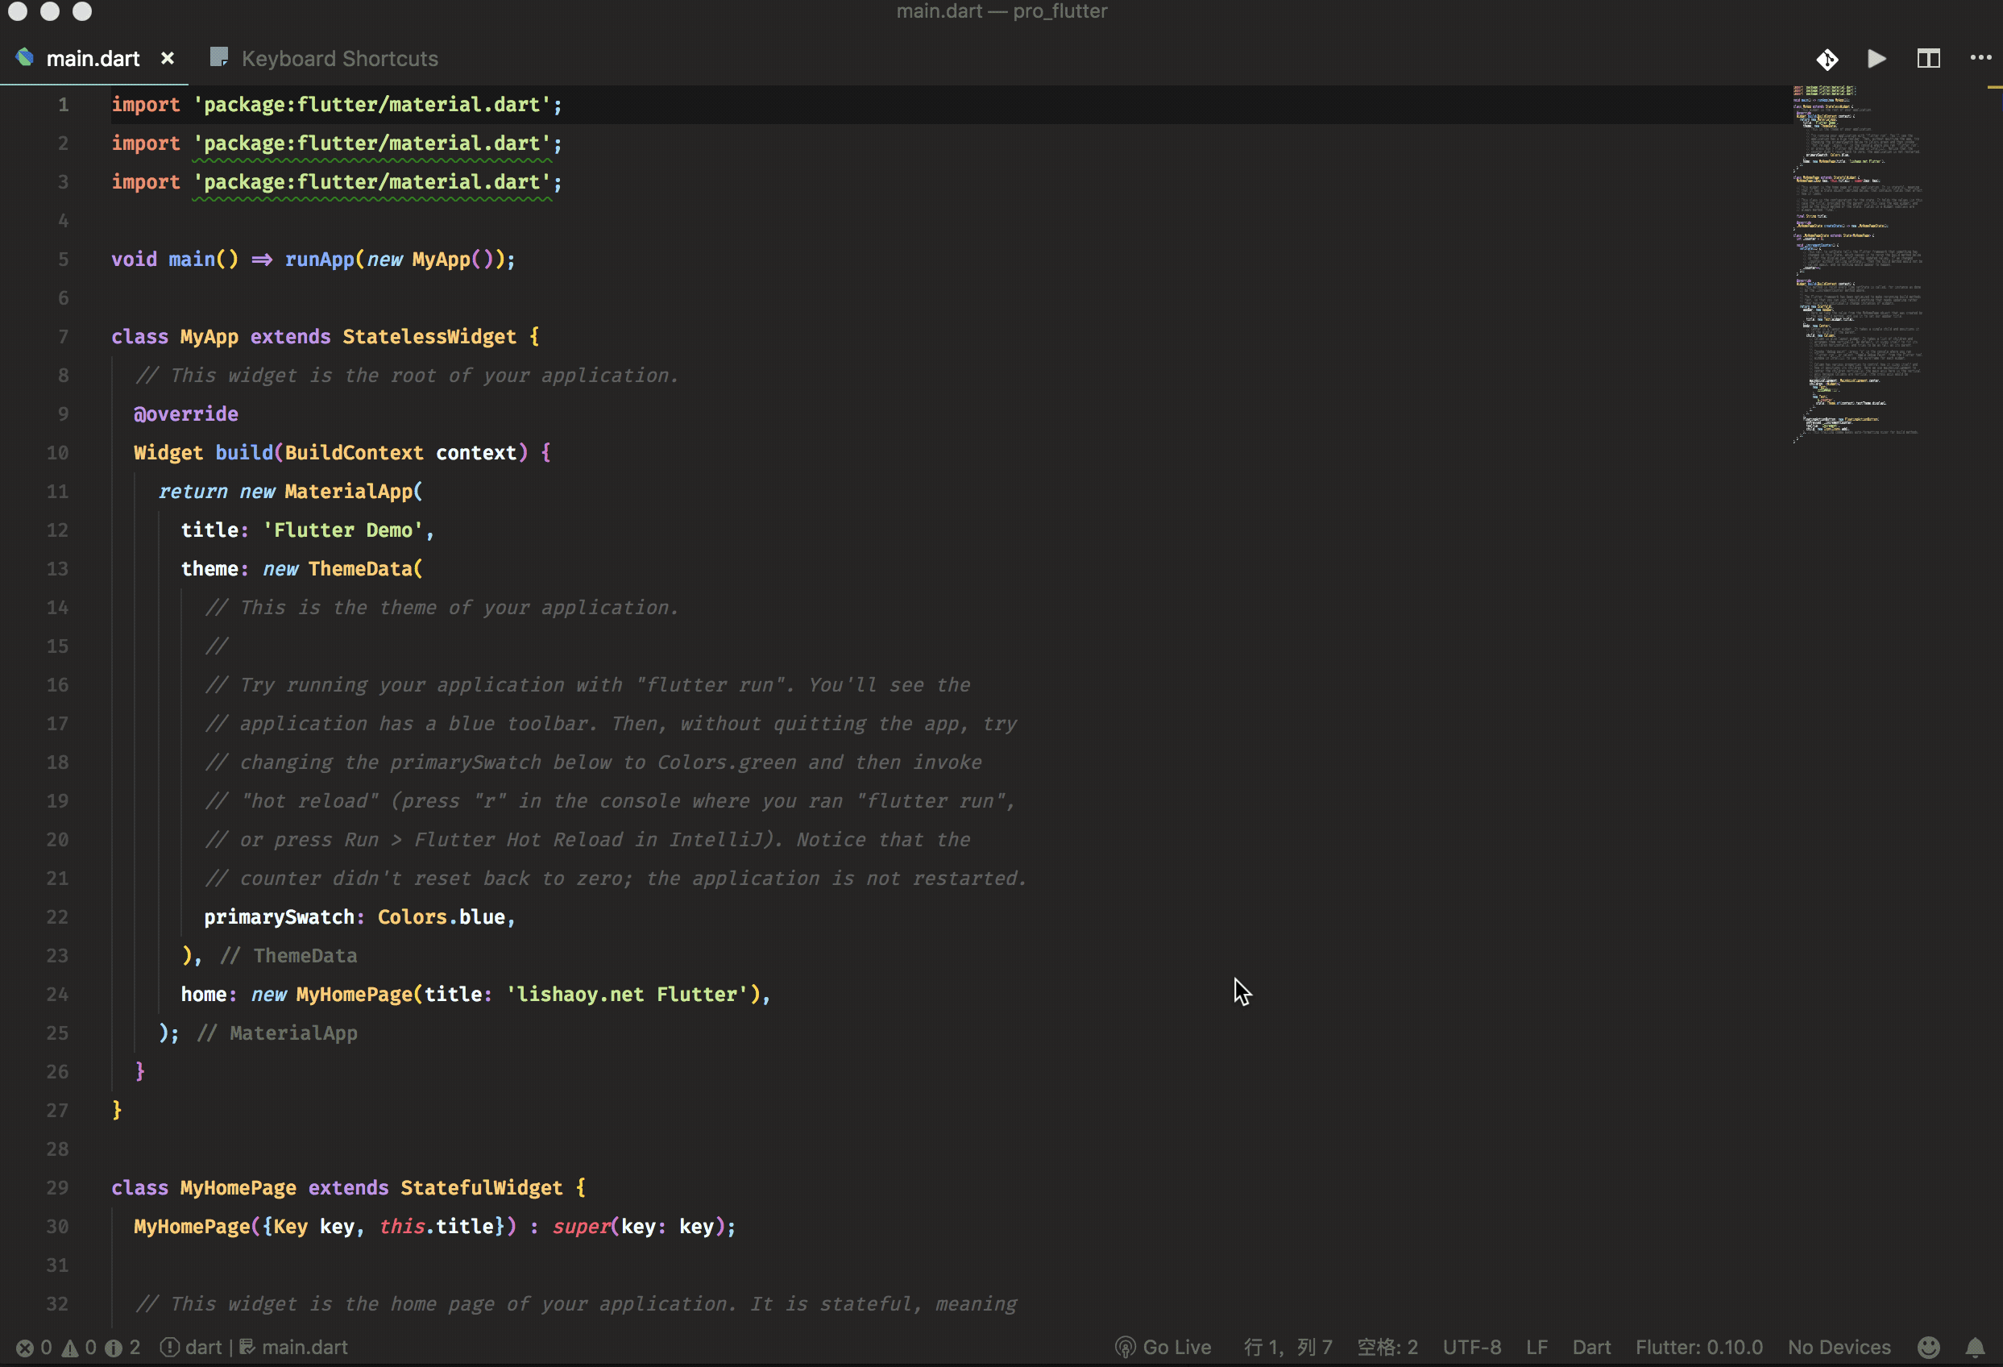
Task: Change the UTF-8 file encoding
Action: point(1471,1347)
